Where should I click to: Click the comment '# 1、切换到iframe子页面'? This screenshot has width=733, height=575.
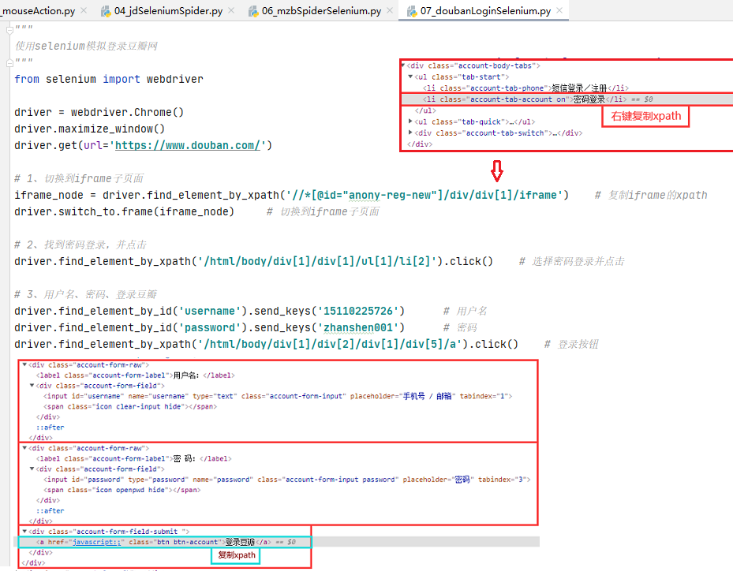click(x=79, y=178)
